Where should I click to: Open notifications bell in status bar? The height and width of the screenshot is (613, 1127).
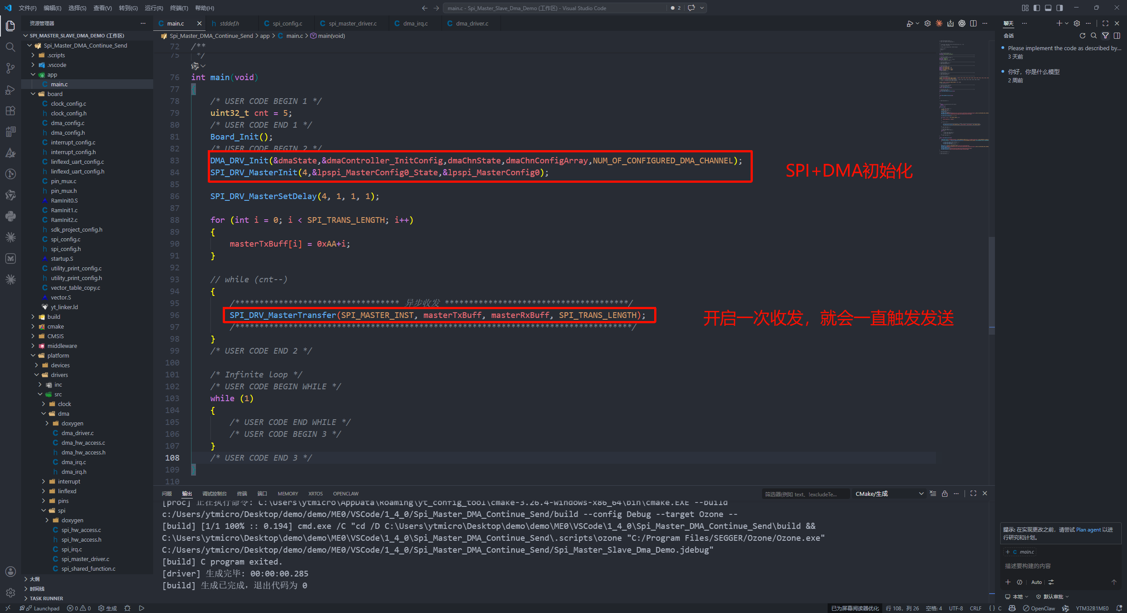(1119, 608)
